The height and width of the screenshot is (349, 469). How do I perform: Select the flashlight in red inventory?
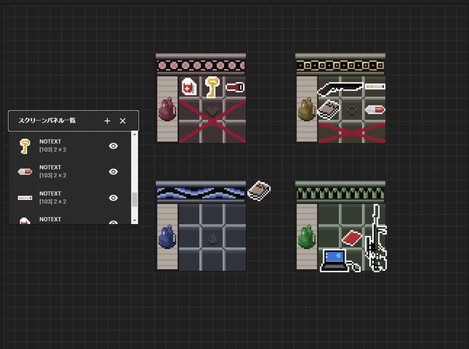(x=235, y=87)
